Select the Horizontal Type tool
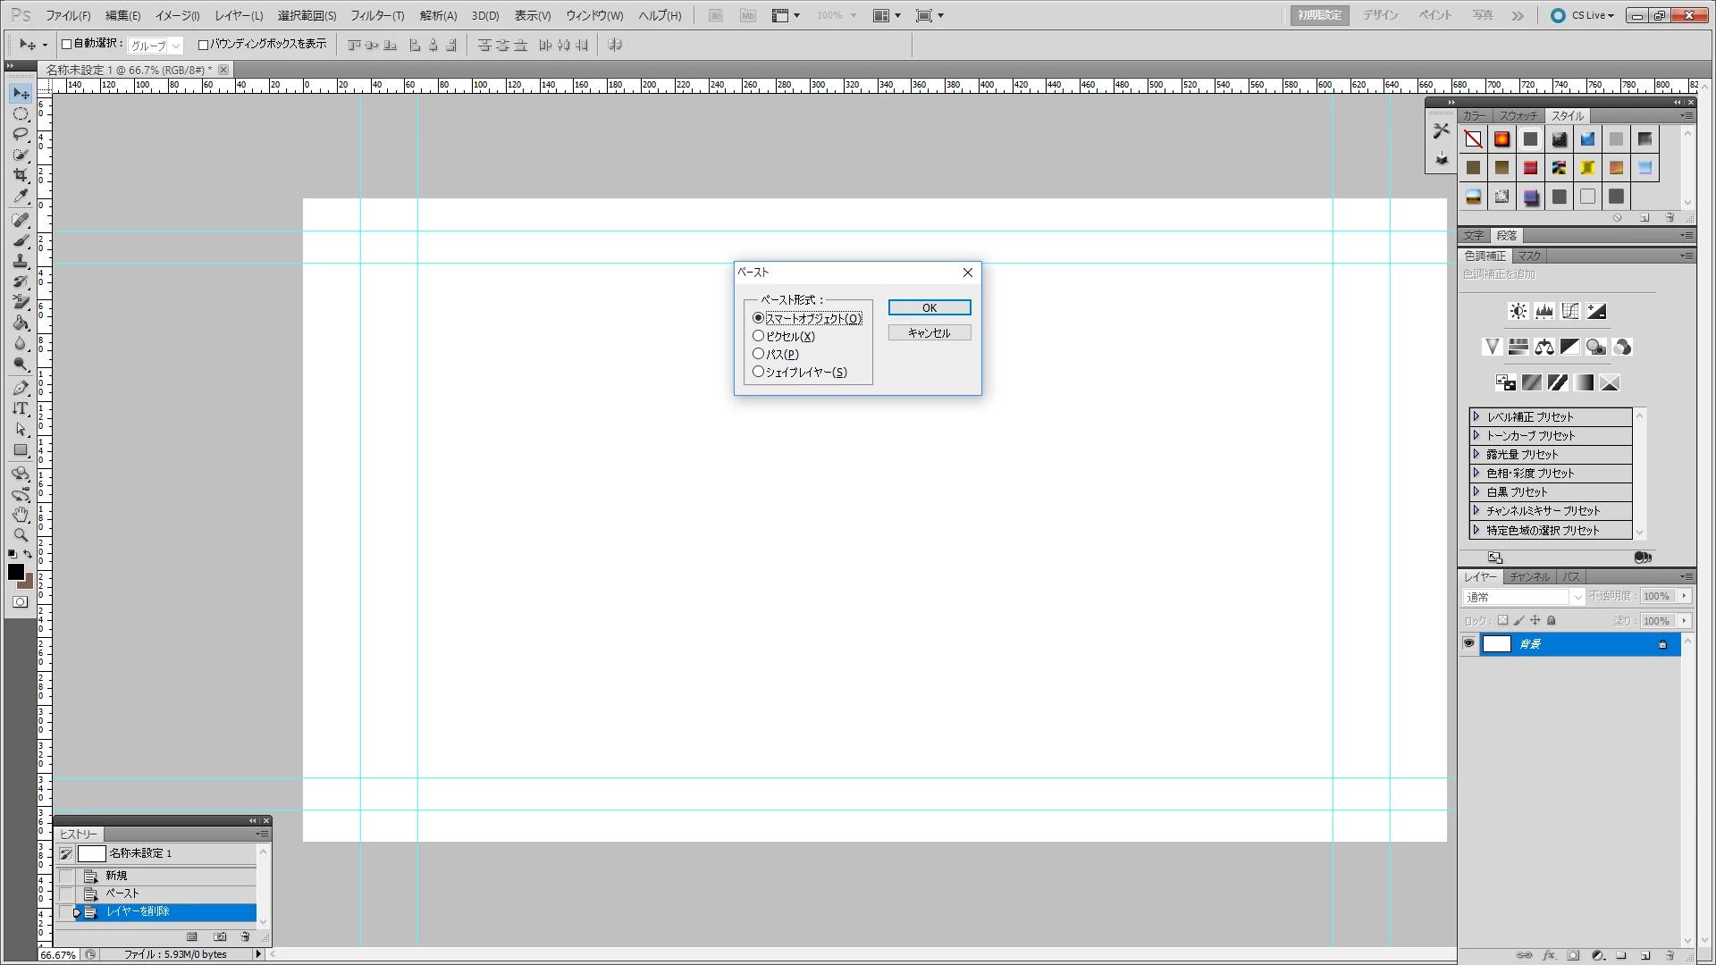Viewport: 1716px width, 965px height. [x=21, y=408]
